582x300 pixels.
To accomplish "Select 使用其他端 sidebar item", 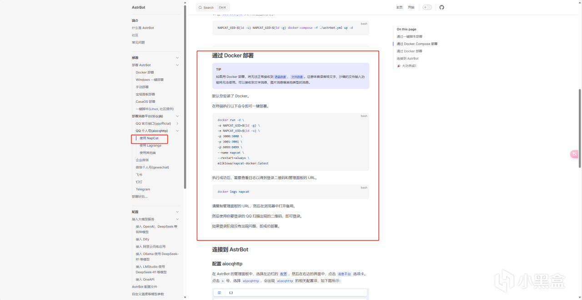I will (x=148, y=153).
